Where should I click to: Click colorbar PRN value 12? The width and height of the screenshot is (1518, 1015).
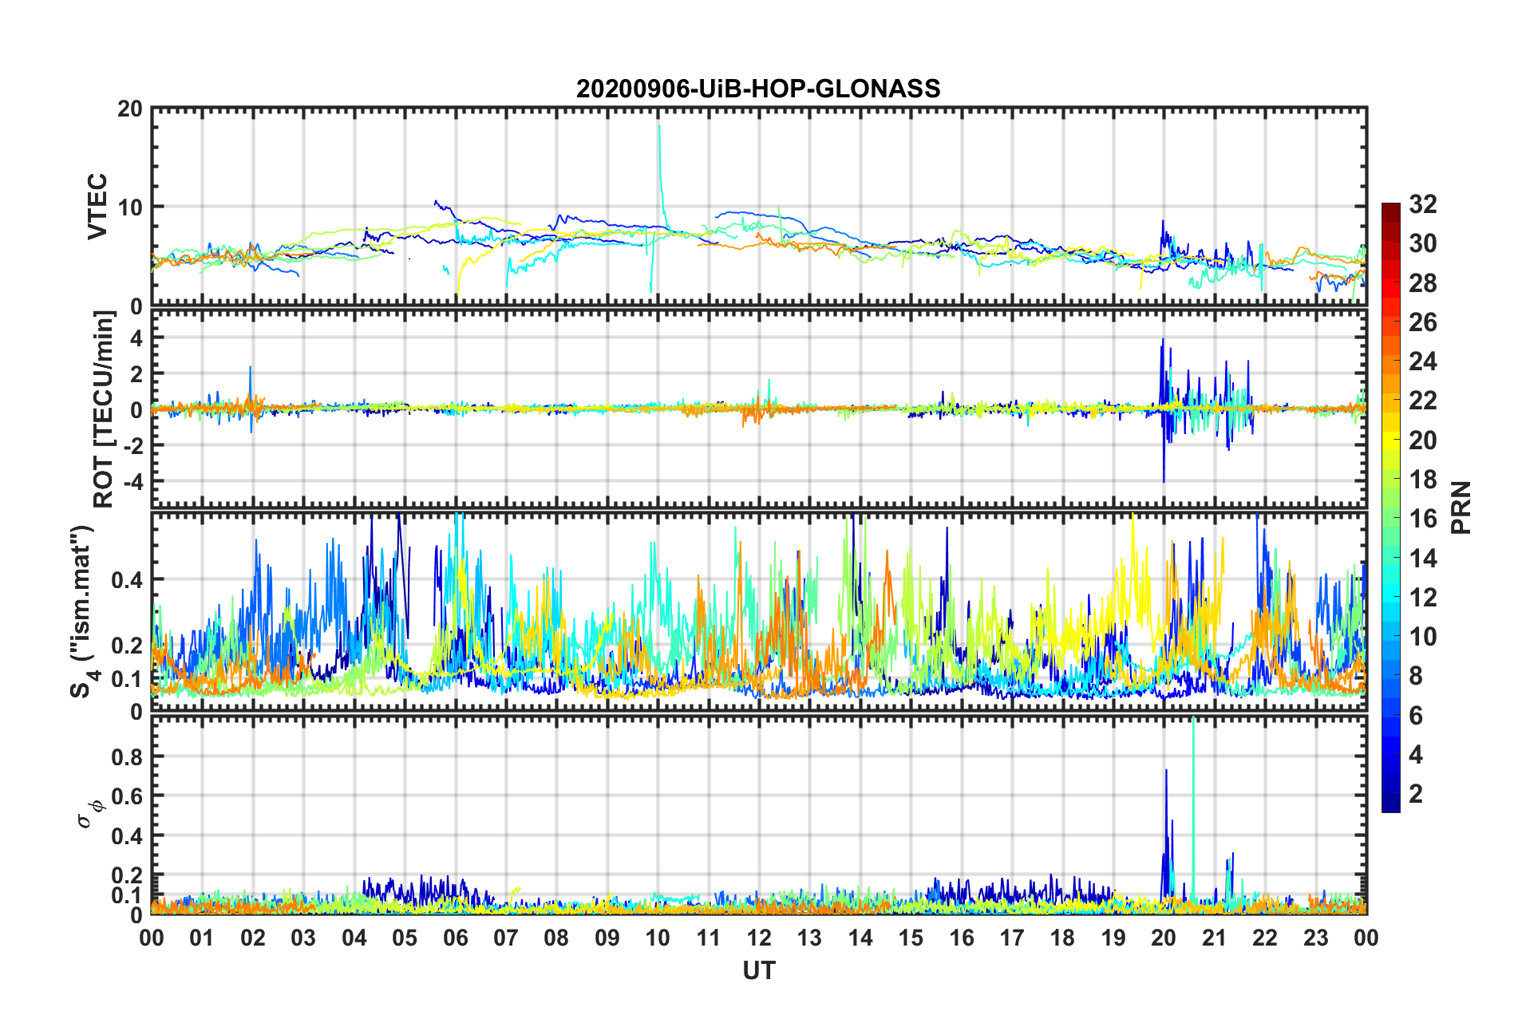pyautogui.click(x=1423, y=598)
